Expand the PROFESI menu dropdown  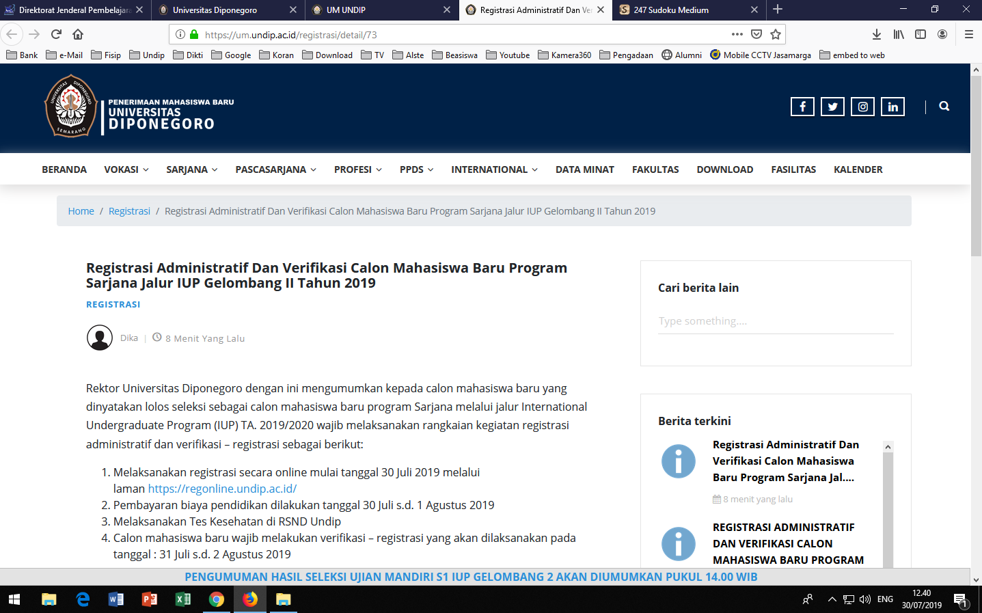358,169
